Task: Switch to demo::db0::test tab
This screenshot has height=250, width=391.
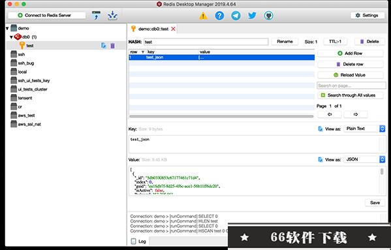Action: coord(153,29)
